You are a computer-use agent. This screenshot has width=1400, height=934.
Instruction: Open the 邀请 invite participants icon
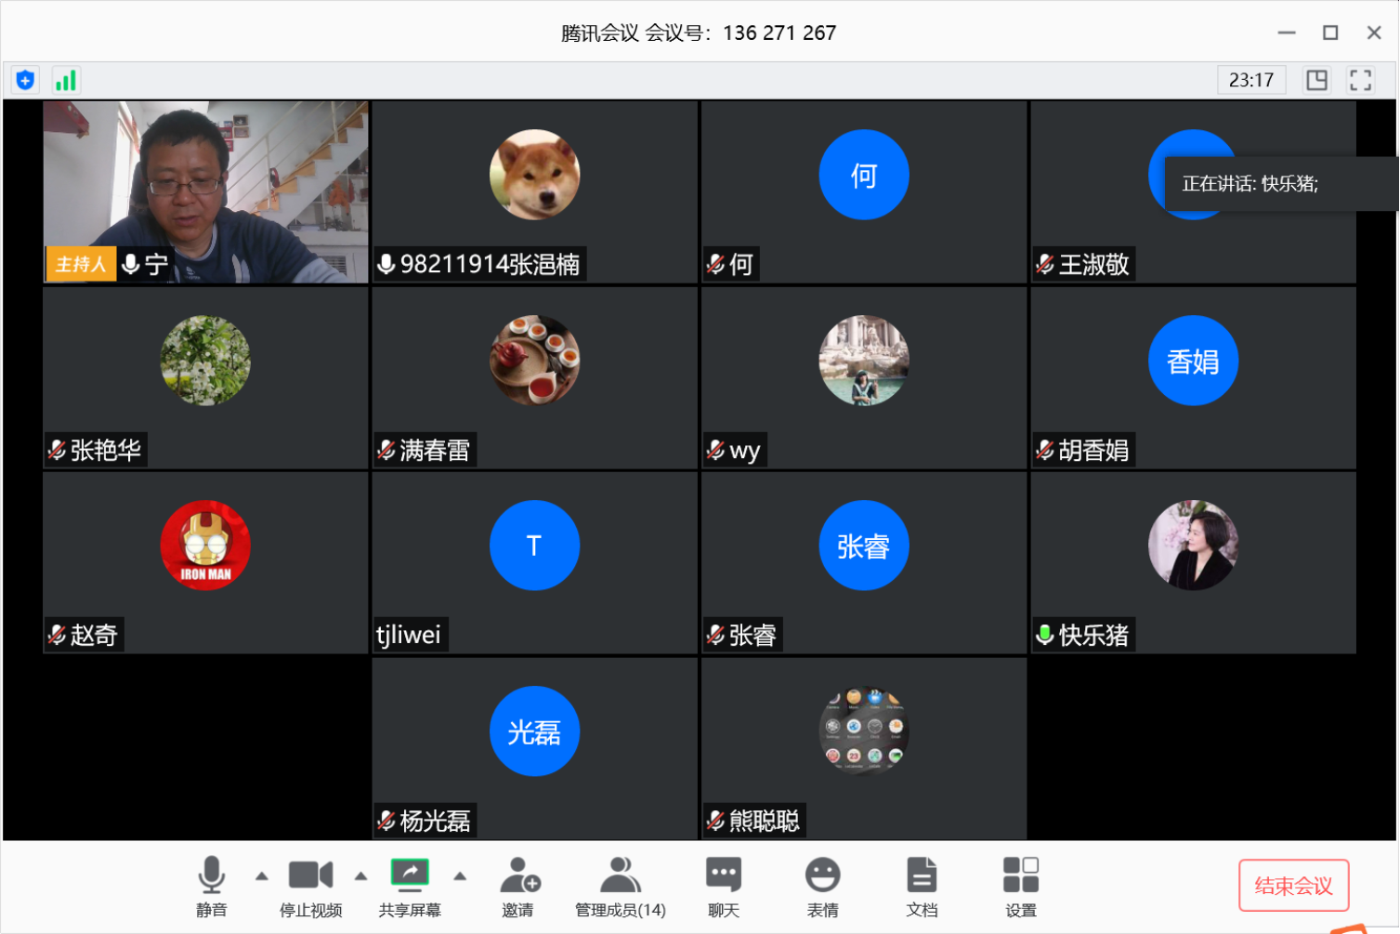[x=518, y=886]
